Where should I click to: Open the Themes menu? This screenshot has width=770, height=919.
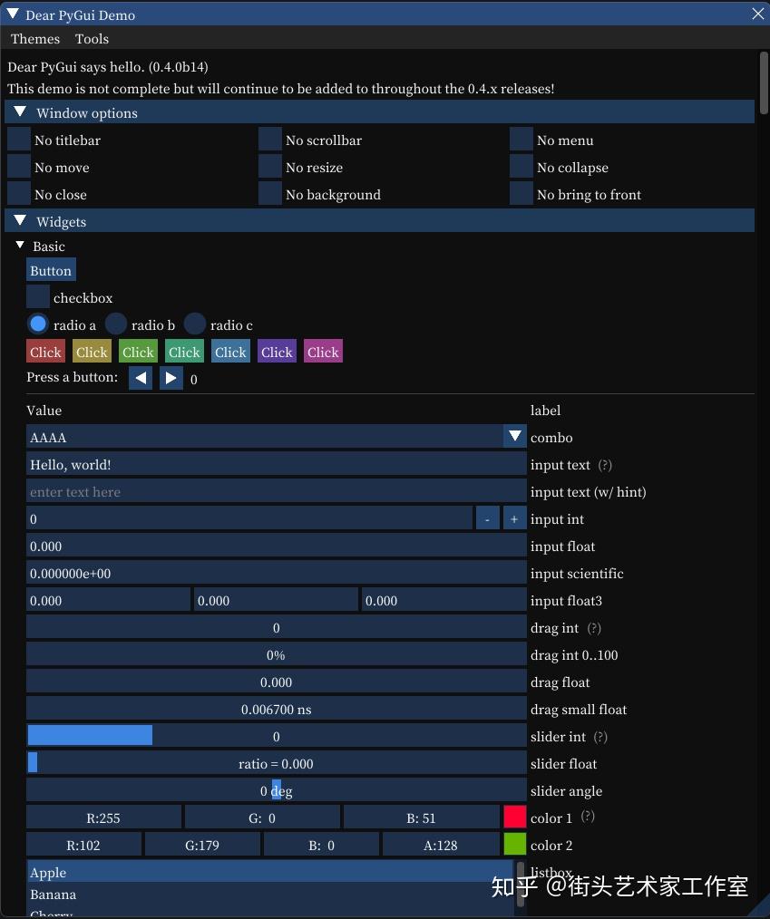(34, 38)
